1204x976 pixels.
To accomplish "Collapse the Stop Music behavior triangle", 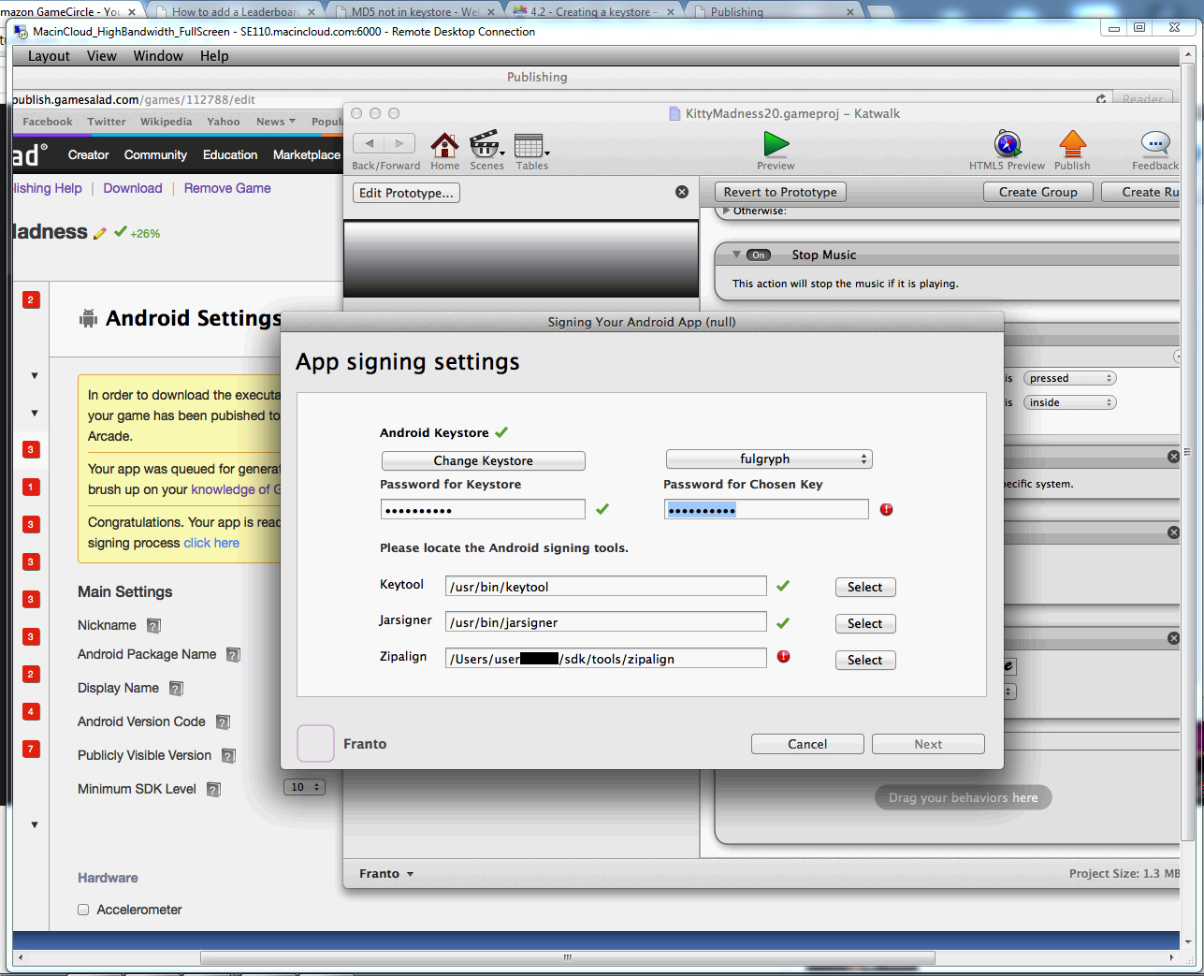I will [x=737, y=255].
